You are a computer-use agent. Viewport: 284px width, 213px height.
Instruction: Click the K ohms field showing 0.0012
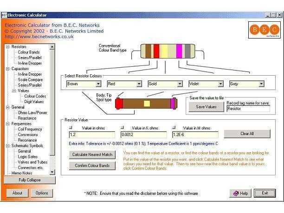pyautogui.click(x=144, y=135)
